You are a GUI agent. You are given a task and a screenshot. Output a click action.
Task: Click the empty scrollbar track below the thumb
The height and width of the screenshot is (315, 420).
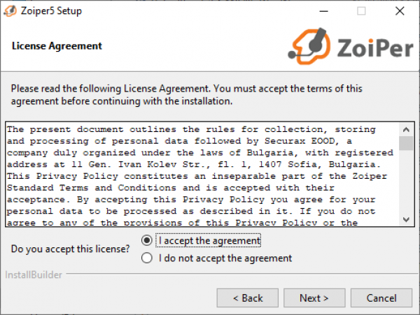(406, 182)
